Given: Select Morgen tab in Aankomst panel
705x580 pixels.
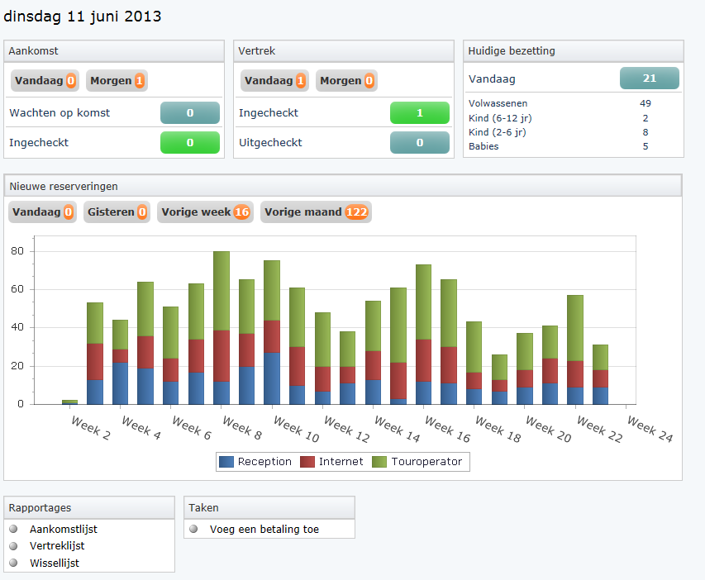Looking at the screenshot, I should (117, 81).
